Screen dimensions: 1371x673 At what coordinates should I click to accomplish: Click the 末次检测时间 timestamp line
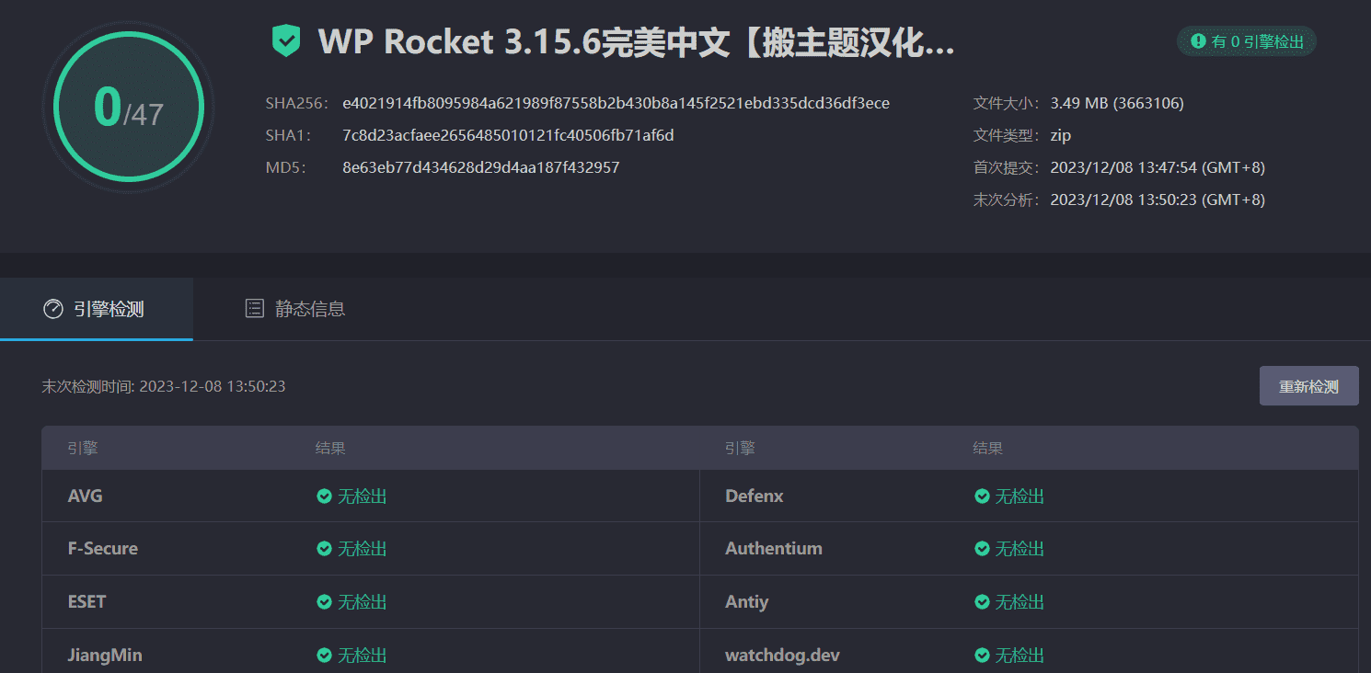[164, 386]
